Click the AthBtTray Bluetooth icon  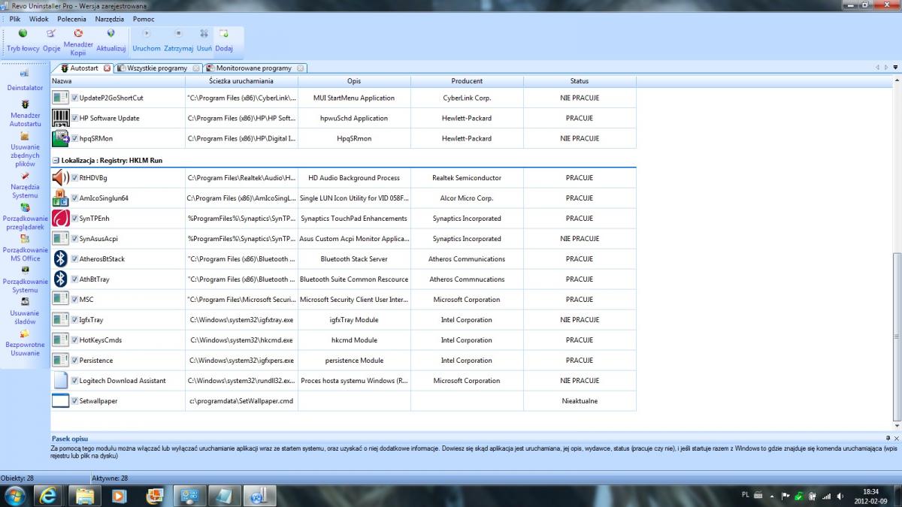click(x=60, y=279)
